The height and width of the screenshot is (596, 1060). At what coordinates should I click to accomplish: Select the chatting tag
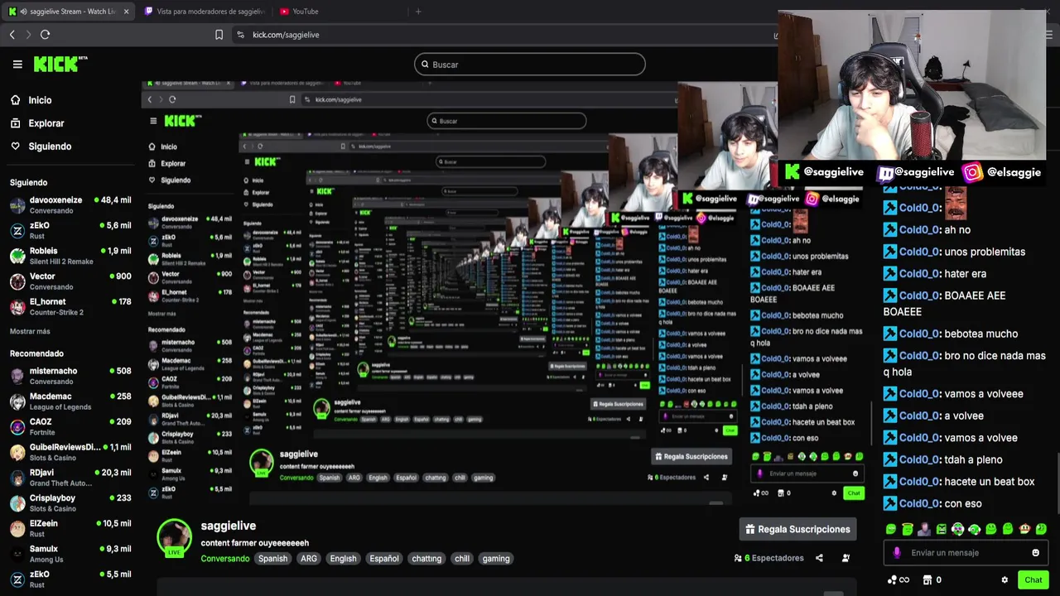point(426,559)
